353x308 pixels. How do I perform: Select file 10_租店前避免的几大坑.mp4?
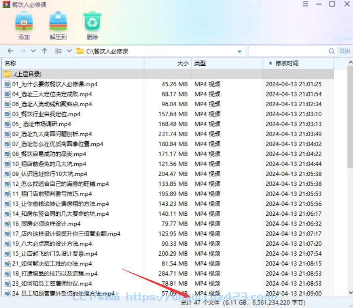coord(168,164)
